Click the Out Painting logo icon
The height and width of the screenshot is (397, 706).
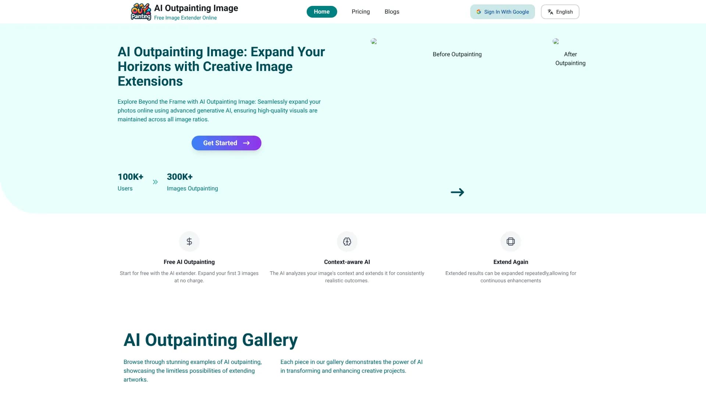pos(141,11)
